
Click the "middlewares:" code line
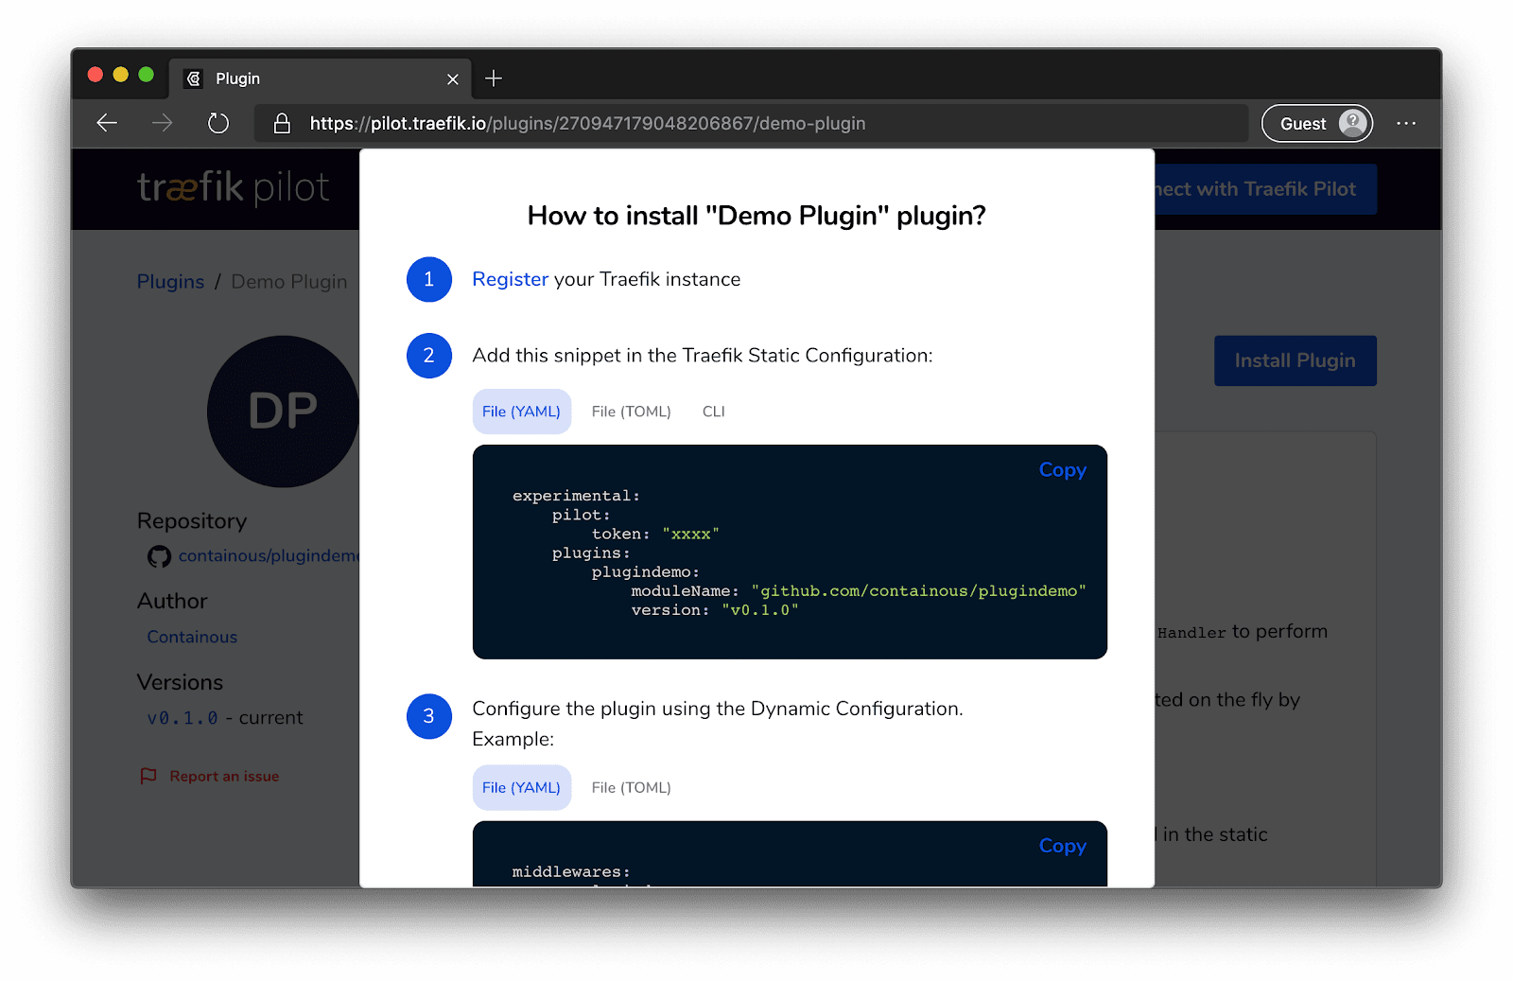pyautogui.click(x=571, y=871)
